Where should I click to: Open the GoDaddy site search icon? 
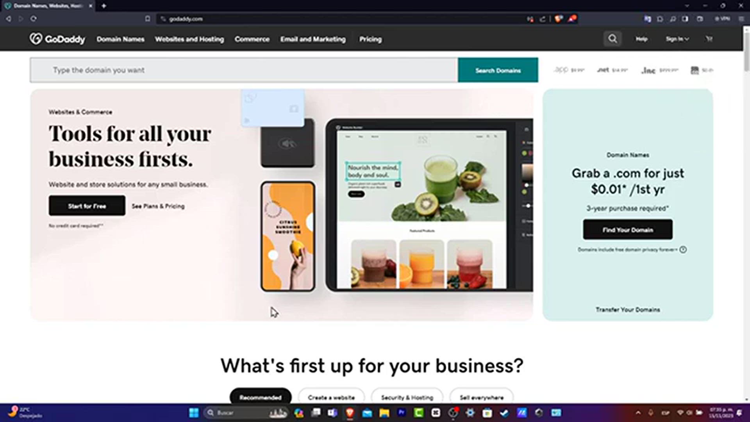(x=612, y=39)
